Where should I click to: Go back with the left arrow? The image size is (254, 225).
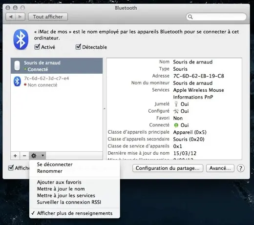click(x=11, y=17)
